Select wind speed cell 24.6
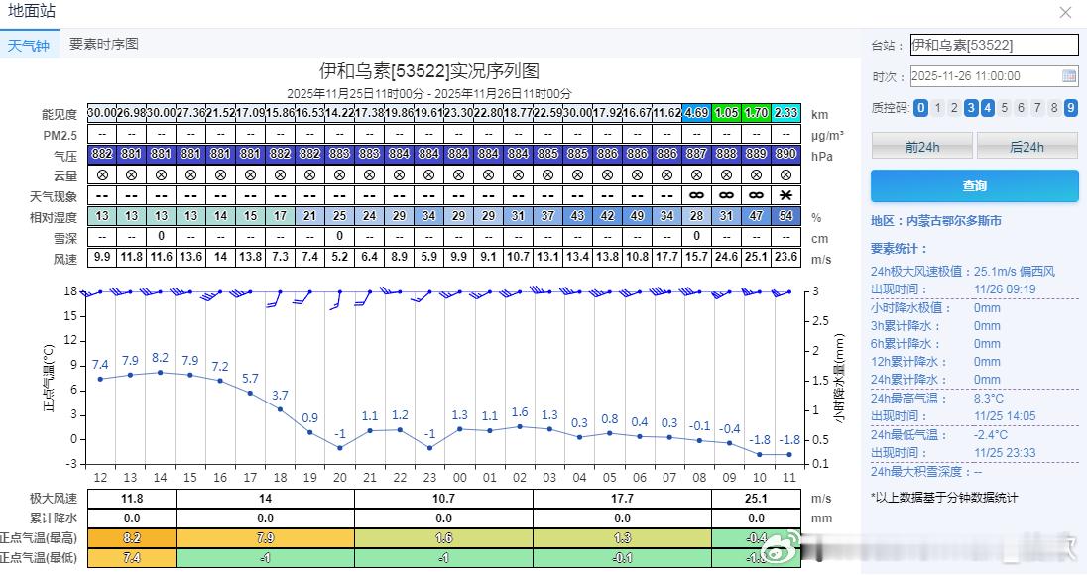This screenshot has width=1087, height=575. [727, 257]
